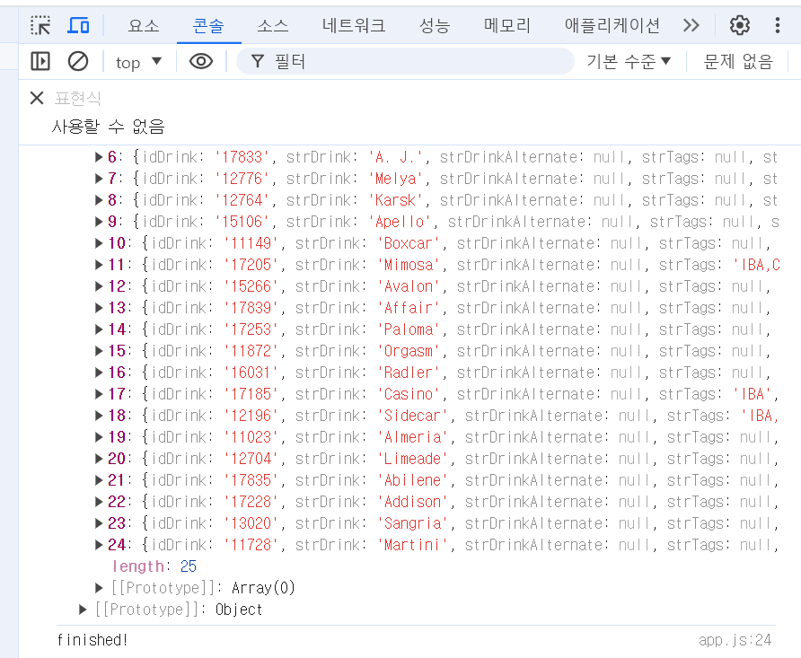801x658 pixels.
Task: Expand array entry 9 'Apello'
Action: point(99,222)
